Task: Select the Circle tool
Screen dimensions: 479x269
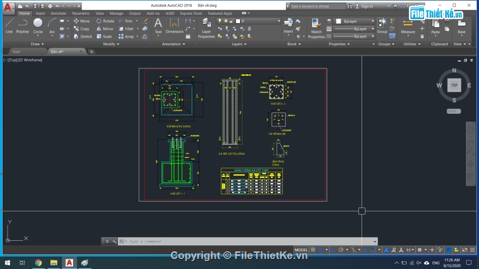Action: [38, 26]
